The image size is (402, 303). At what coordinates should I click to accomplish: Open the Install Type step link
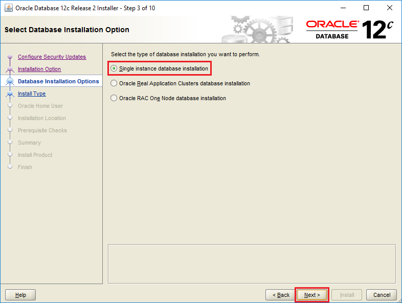click(x=32, y=94)
